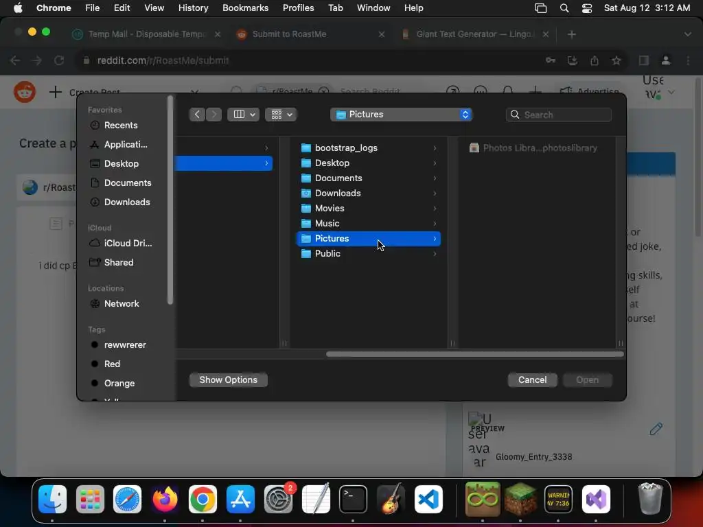Image resolution: width=703 pixels, height=527 pixels.
Task: Open Finder from the Dock
Action: click(52, 500)
